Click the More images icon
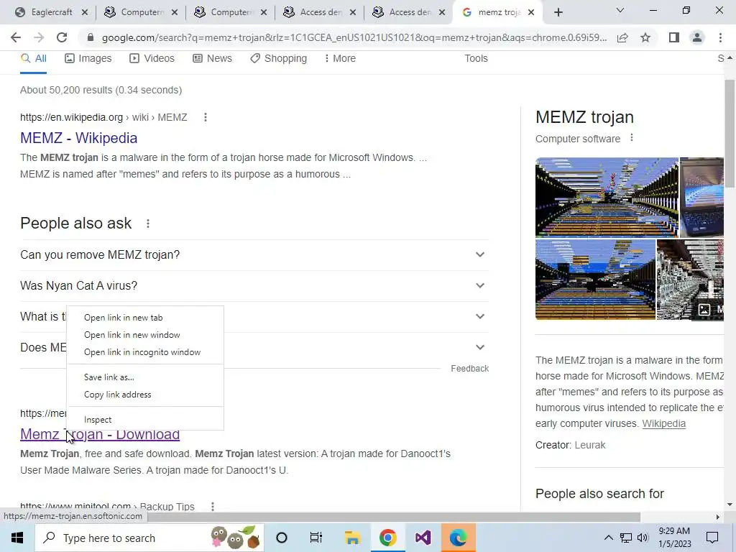The width and height of the screenshot is (736, 552). 704,310
